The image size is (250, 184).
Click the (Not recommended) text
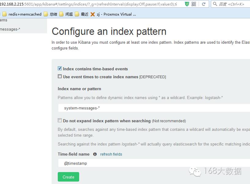click(x=169, y=121)
